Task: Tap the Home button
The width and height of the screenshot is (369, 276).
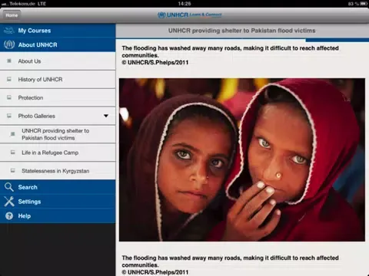Action: click(x=12, y=15)
